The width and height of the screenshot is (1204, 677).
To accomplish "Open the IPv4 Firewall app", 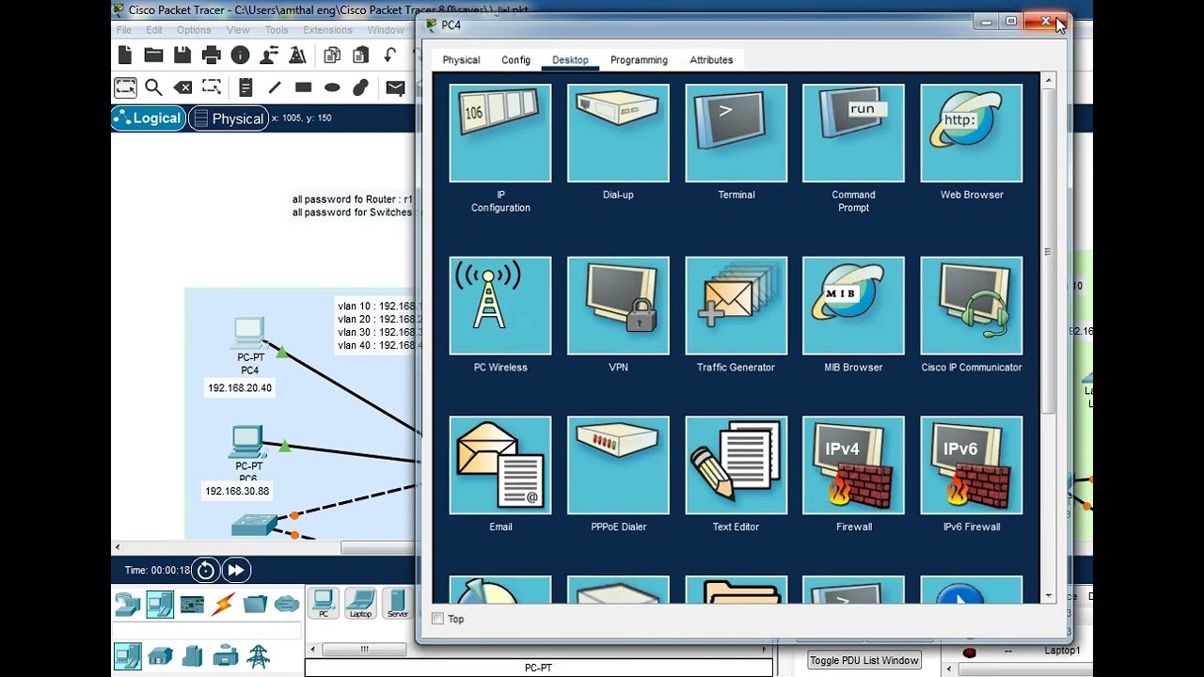I will click(x=853, y=465).
